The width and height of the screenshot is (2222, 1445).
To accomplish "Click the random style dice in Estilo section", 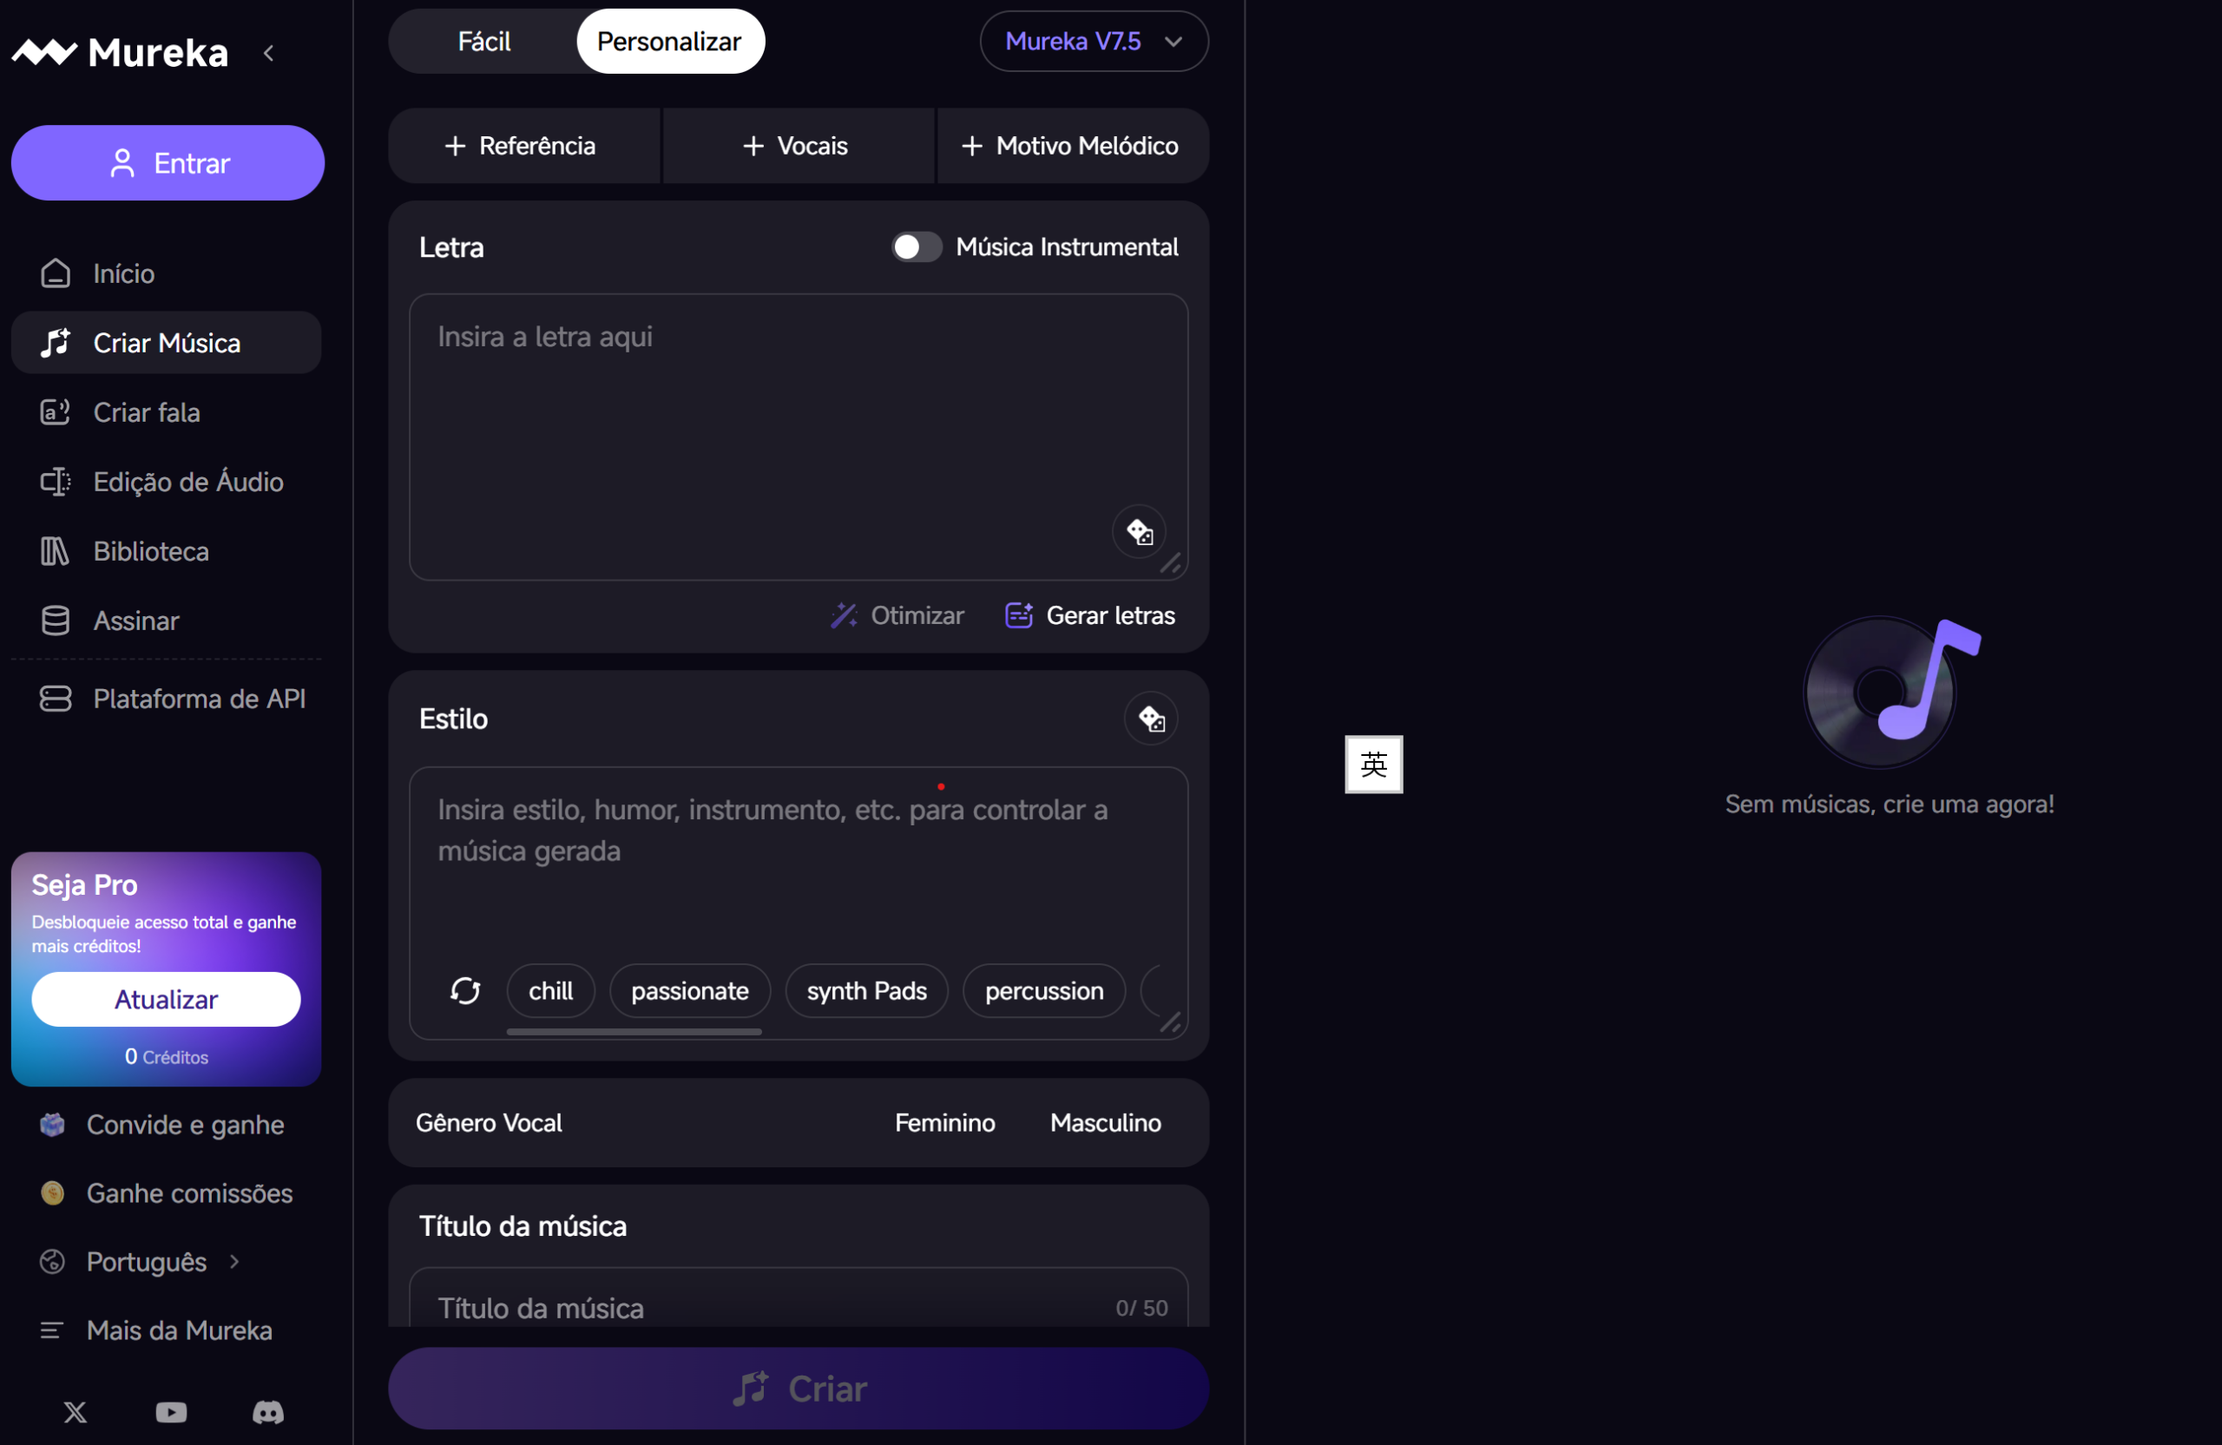I will click(x=1150, y=719).
